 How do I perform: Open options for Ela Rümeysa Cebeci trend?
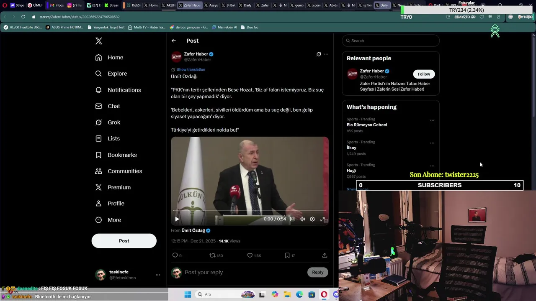(432, 120)
